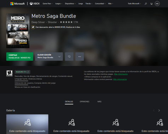Viewport: 168px width, 134px height.
Task: Click 'Música en línea sin clasificación' text
Action: click(x=28, y=87)
